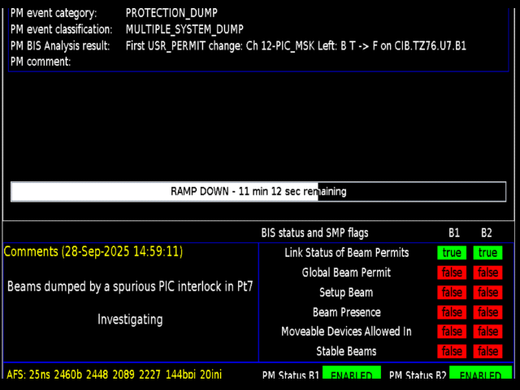Click the RAMP DOWN progress bar
Image resolution: width=520 pixels, height=390 pixels.
coord(258,192)
